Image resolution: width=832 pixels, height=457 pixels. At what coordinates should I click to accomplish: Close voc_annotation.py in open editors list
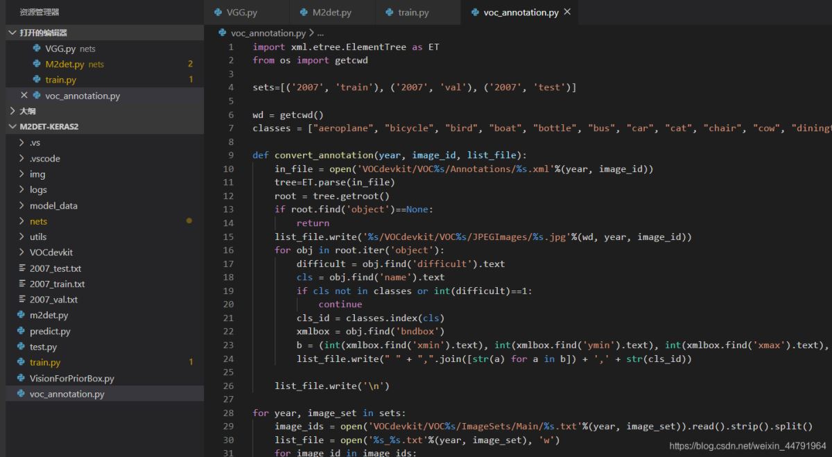pos(24,96)
